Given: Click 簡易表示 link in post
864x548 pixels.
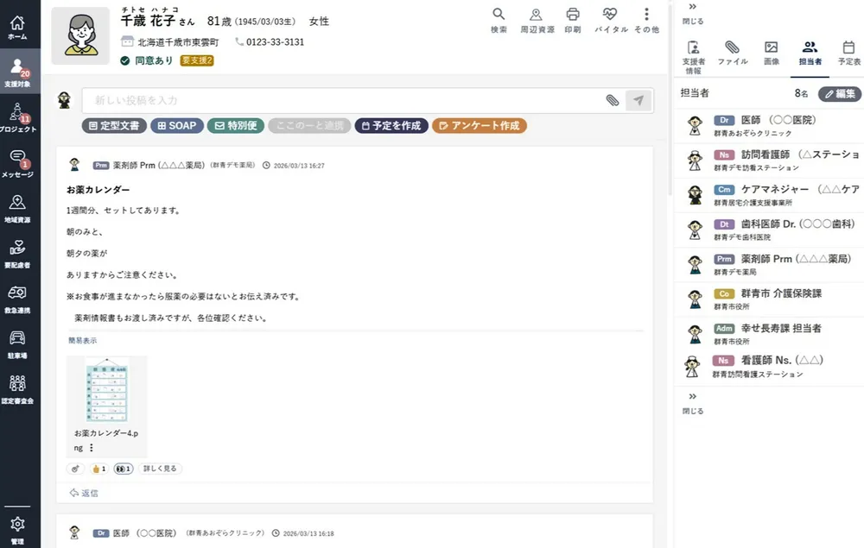Looking at the screenshot, I should tap(82, 341).
